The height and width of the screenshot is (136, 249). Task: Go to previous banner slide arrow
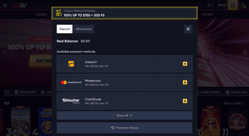[x=5, y=53]
